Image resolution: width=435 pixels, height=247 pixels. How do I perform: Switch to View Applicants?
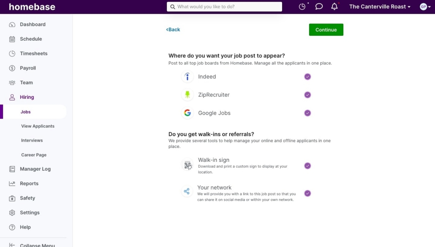tap(38, 126)
